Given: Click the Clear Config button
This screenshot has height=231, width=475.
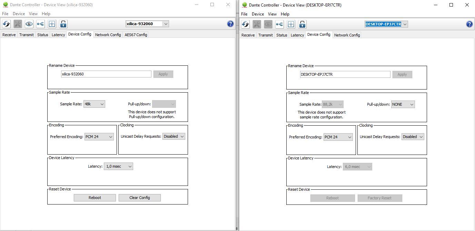Looking at the screenshot, I should point(140,198).
